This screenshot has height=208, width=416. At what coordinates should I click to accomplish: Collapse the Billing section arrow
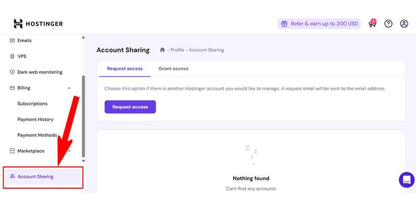point(69,88)
